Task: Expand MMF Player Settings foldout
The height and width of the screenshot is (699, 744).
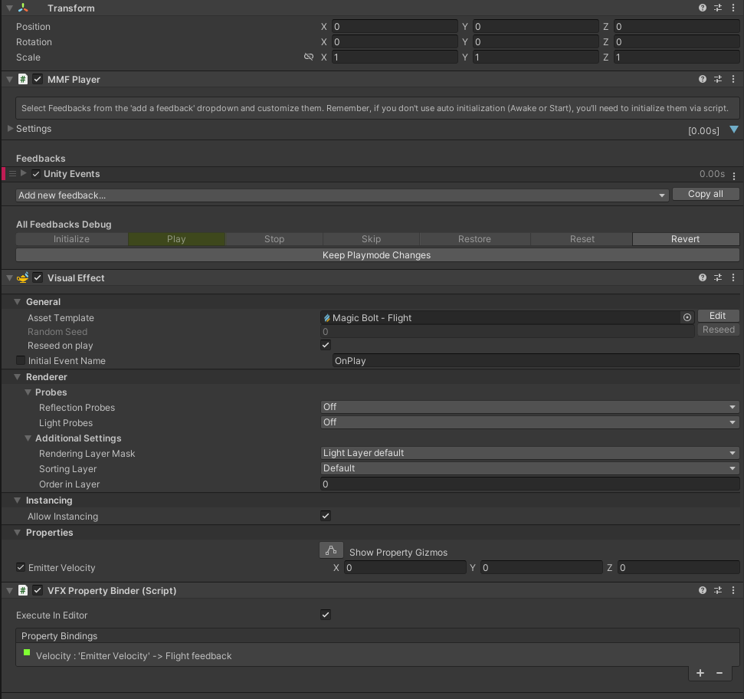Action: [x=11, y=128]
